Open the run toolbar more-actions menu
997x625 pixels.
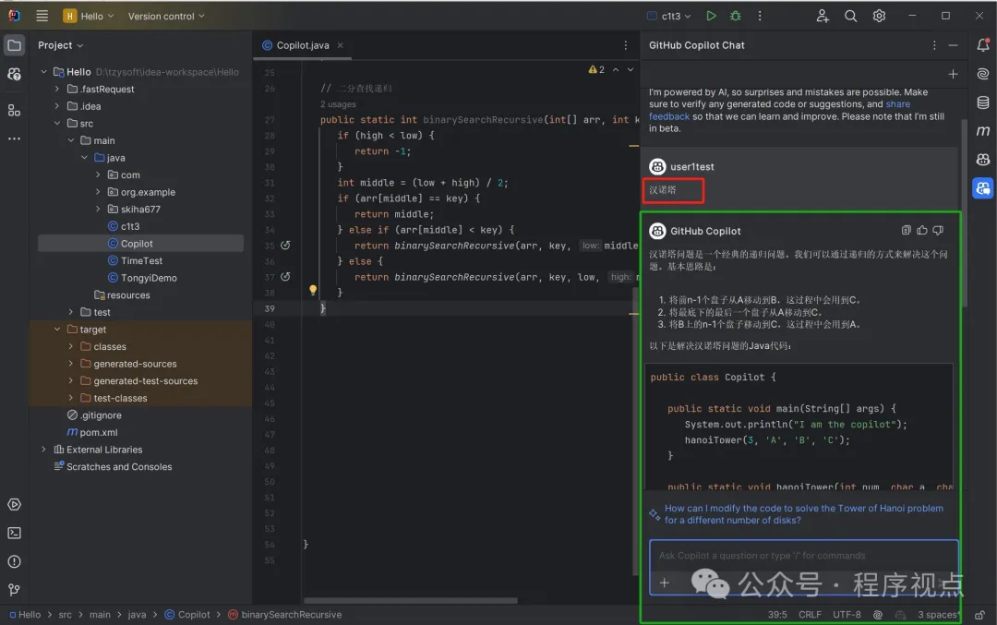pyautogui.click(x=760, y=16)
